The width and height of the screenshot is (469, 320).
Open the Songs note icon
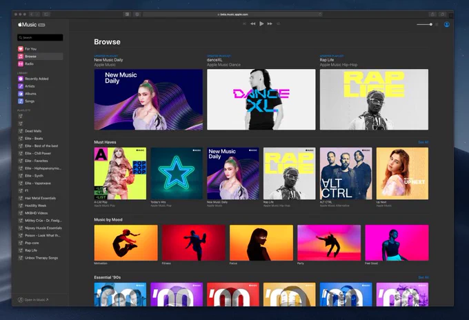pyautogui.click(x=21, y=101)
